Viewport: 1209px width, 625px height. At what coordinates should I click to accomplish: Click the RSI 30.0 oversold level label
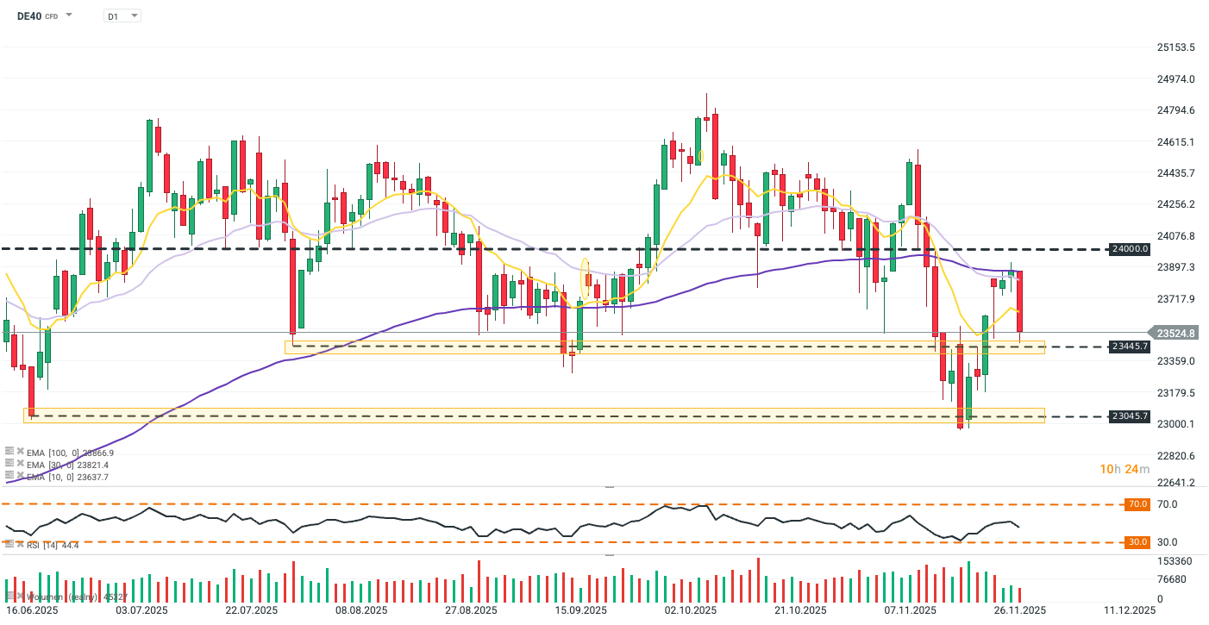click(x=1138, y=542)
